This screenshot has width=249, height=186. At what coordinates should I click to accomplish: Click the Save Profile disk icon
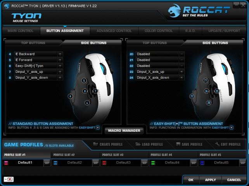point(178,144)
